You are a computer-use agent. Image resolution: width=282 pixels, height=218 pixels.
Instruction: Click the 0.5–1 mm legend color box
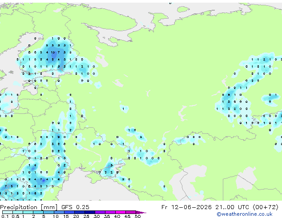(x=18, y=212)
